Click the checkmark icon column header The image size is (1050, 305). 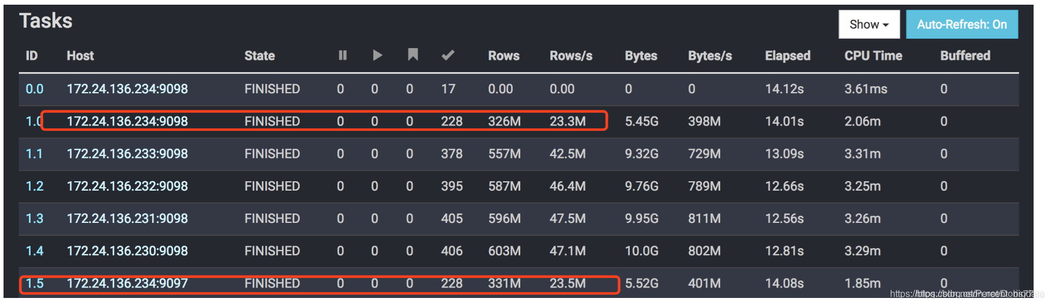(x=447, y=55)
